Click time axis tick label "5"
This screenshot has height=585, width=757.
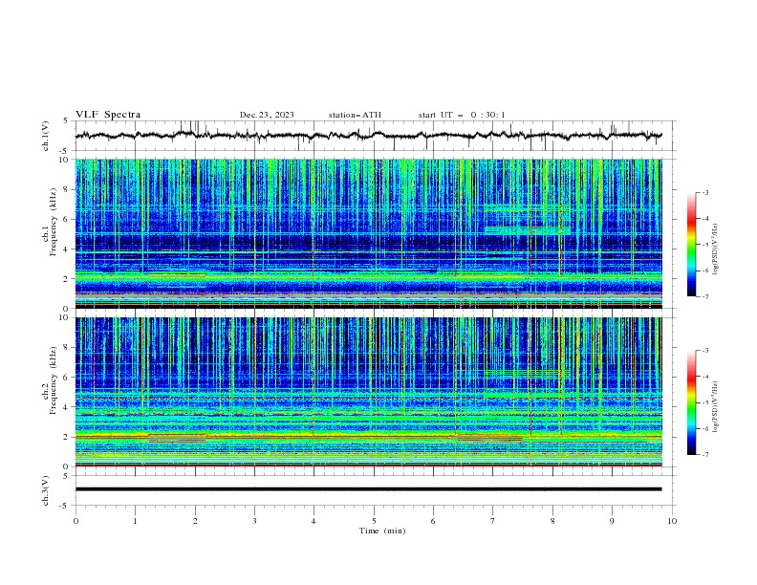pos(374,521)
